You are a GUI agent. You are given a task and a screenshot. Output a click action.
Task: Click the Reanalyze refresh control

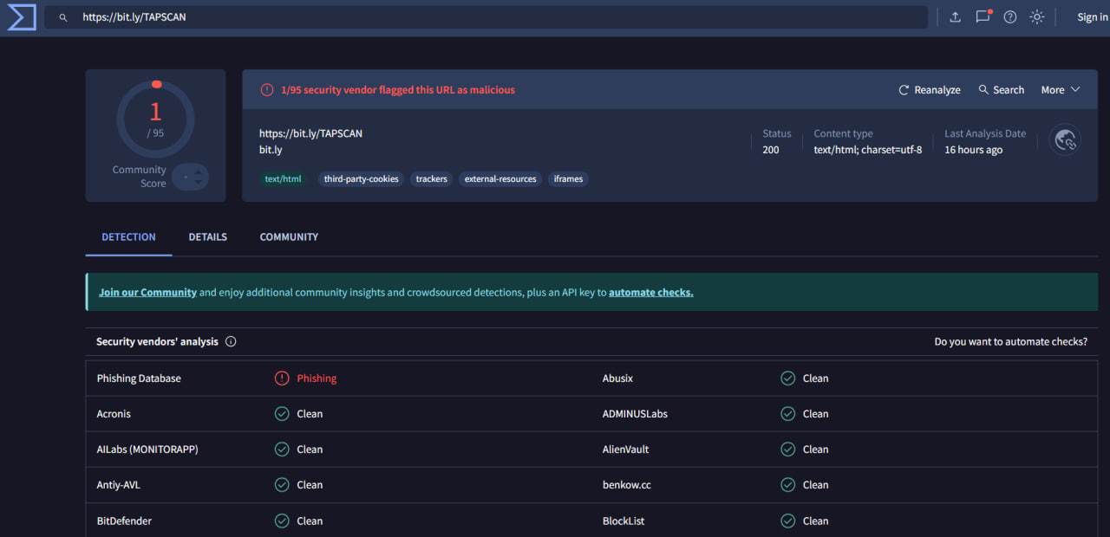point(928,89)
